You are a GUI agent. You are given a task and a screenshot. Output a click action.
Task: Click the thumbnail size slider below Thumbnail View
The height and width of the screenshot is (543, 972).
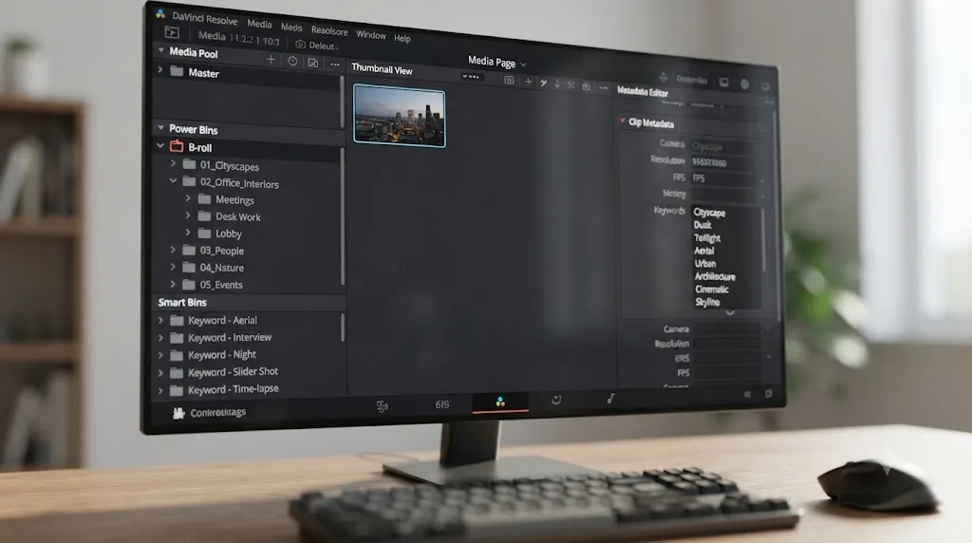point(471,77)
